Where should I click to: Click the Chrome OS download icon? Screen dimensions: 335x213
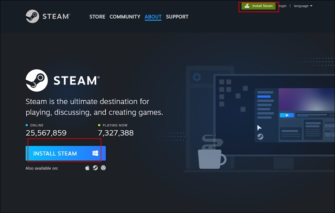[103, 168]
